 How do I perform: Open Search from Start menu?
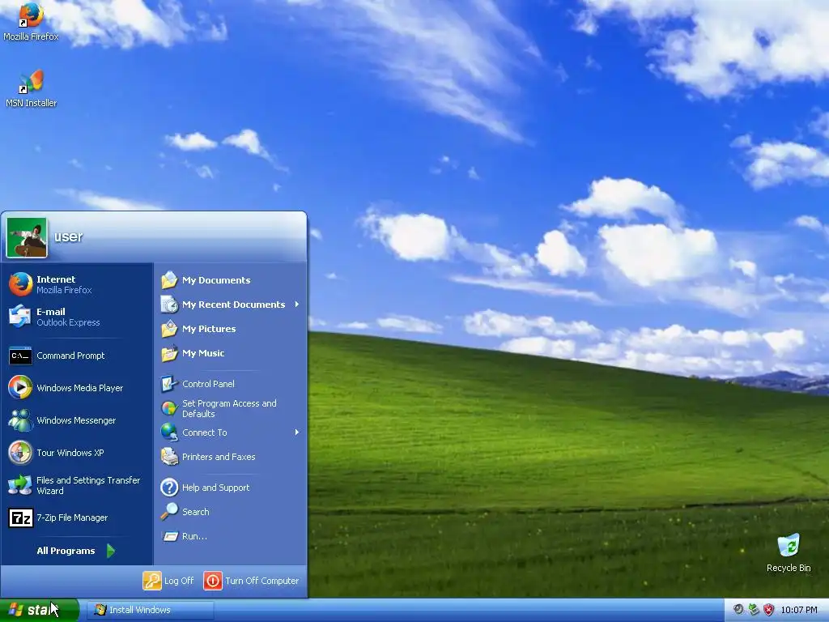231,512
